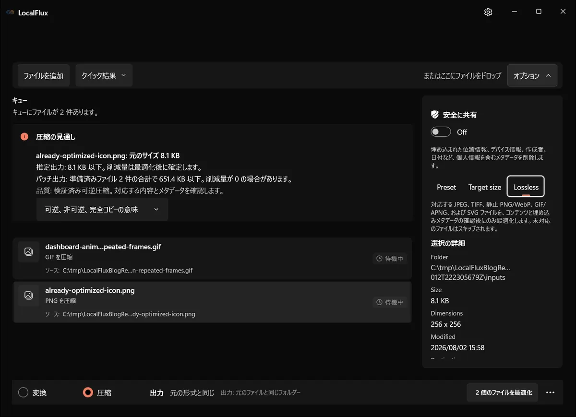Click the Modified date 2026/08/02 15:58
The height and width of the screenshot is (417, 576).
tap(457, 348)
